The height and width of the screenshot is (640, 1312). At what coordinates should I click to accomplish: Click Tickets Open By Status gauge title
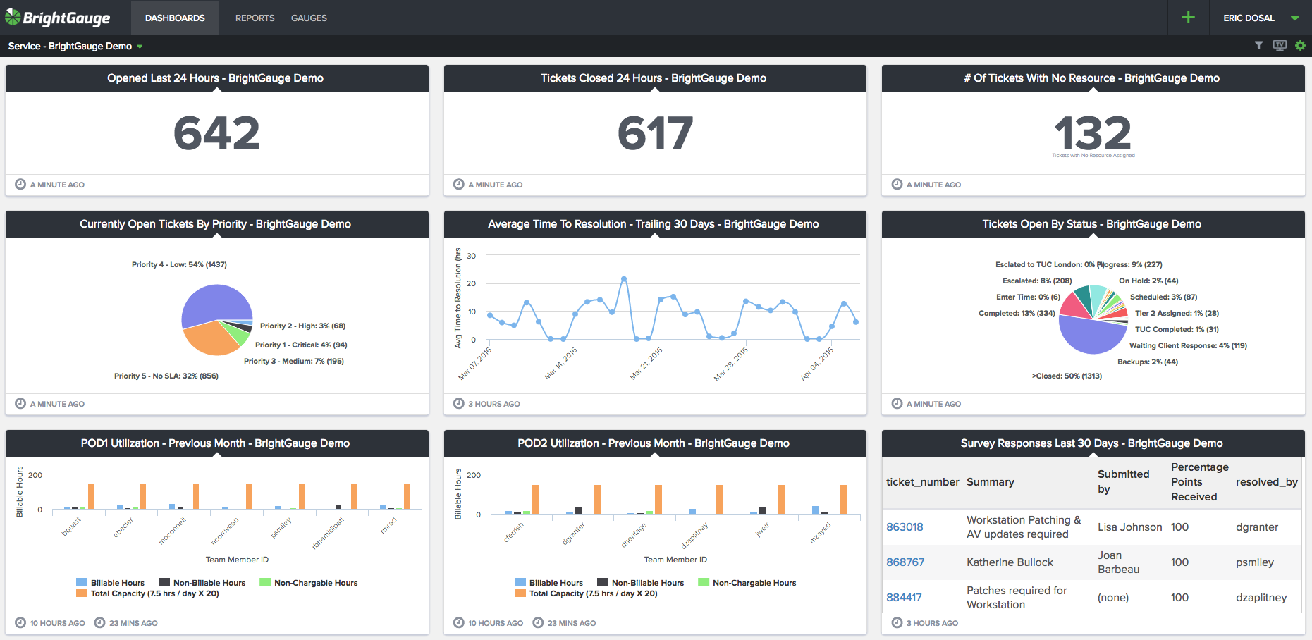(1092, 224)
